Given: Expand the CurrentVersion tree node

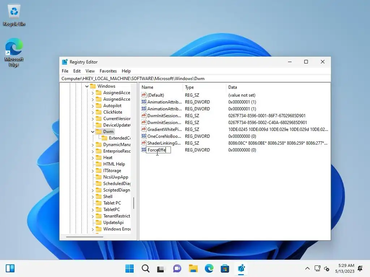Looking at the screenshot, I should [93, 119].
